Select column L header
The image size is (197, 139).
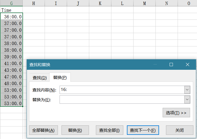point(122,3)
